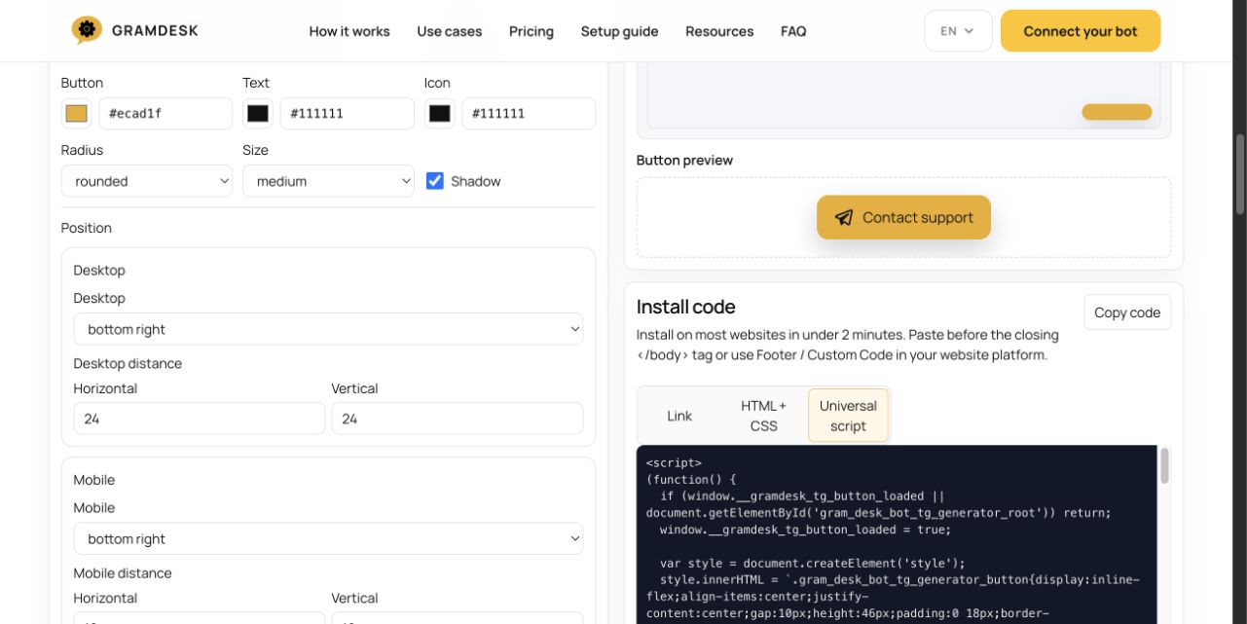
Task: Click the Button preview label
Action: pyautogui.click(x=684, y=160)
